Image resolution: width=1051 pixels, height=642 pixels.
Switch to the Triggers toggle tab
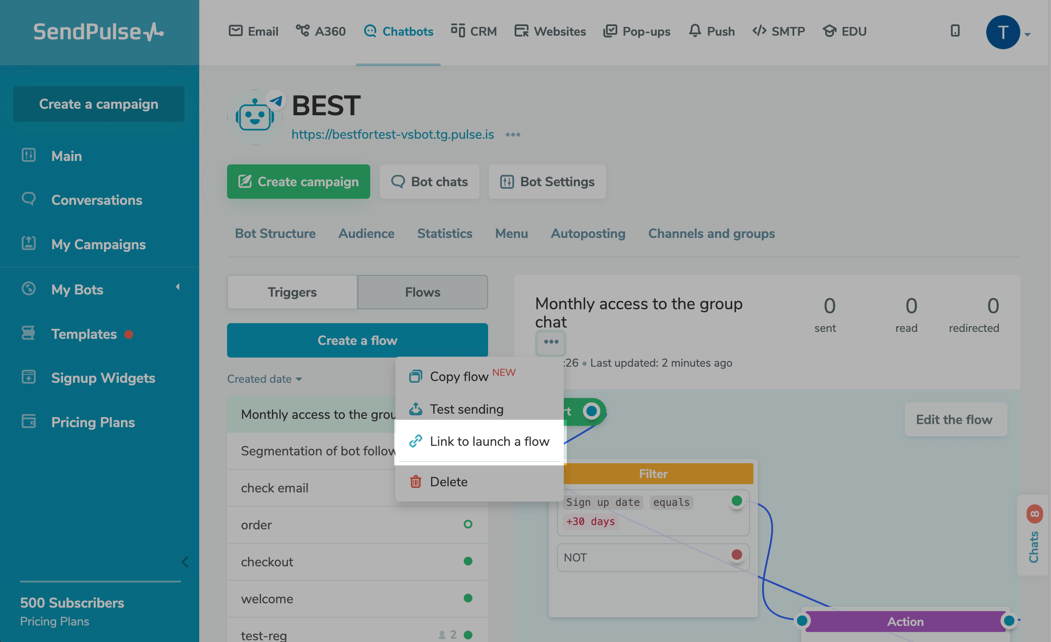point(292,292)
